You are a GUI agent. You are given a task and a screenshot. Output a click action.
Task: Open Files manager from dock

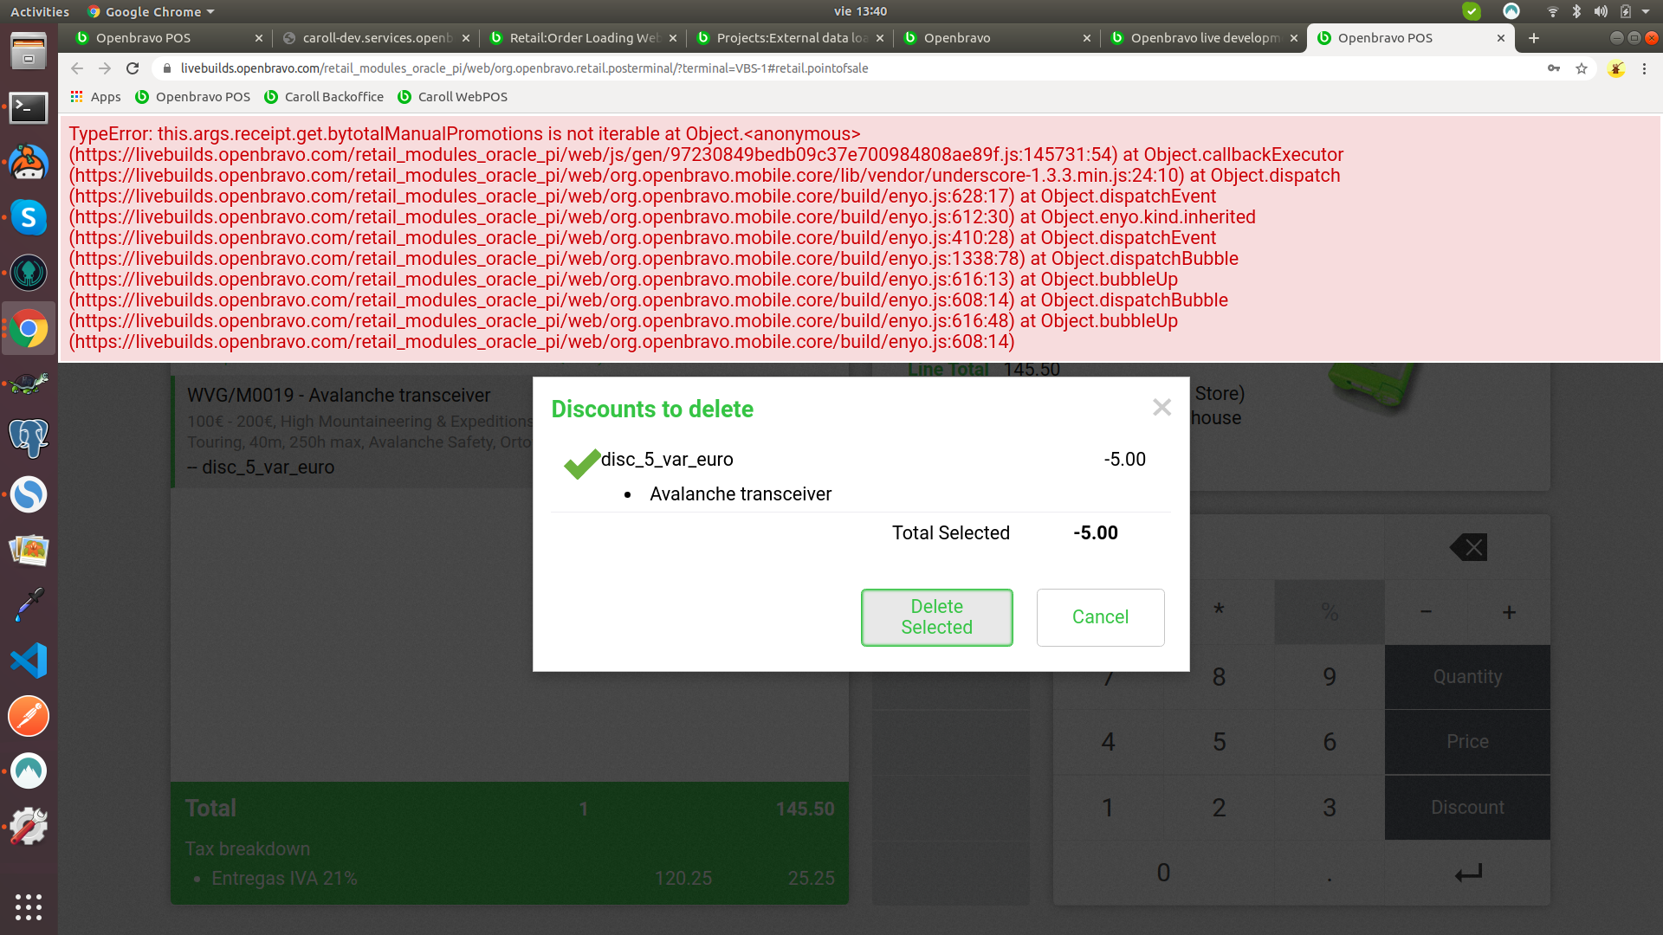(29, 51)
